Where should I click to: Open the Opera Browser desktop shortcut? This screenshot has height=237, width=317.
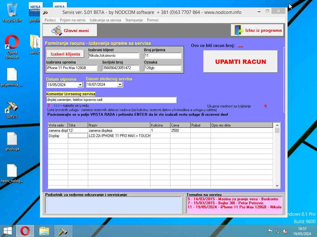12,47
